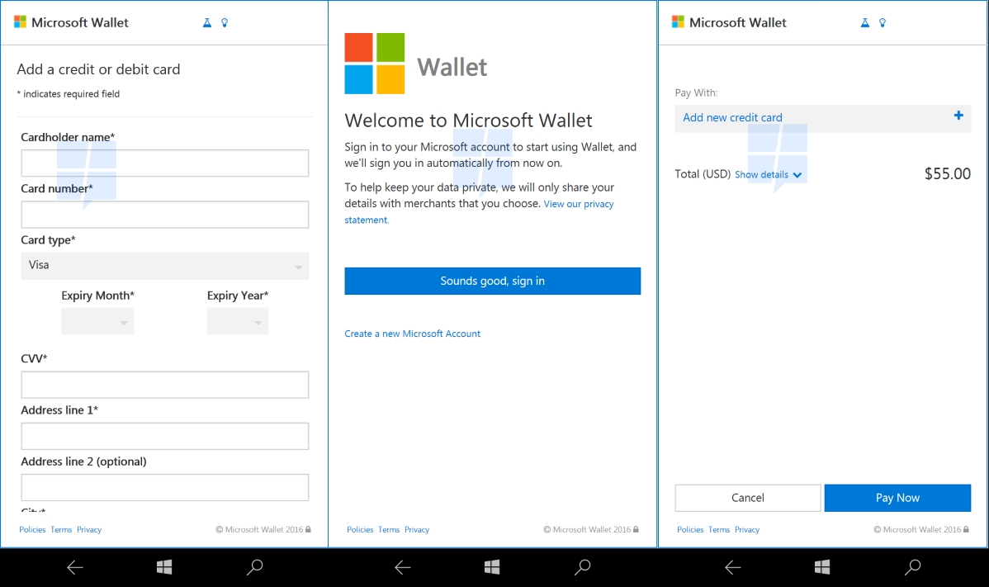Viewport: 989px width, 587px height.
Task: Open the Expiry Month dropdown
Action: [97, 322]
